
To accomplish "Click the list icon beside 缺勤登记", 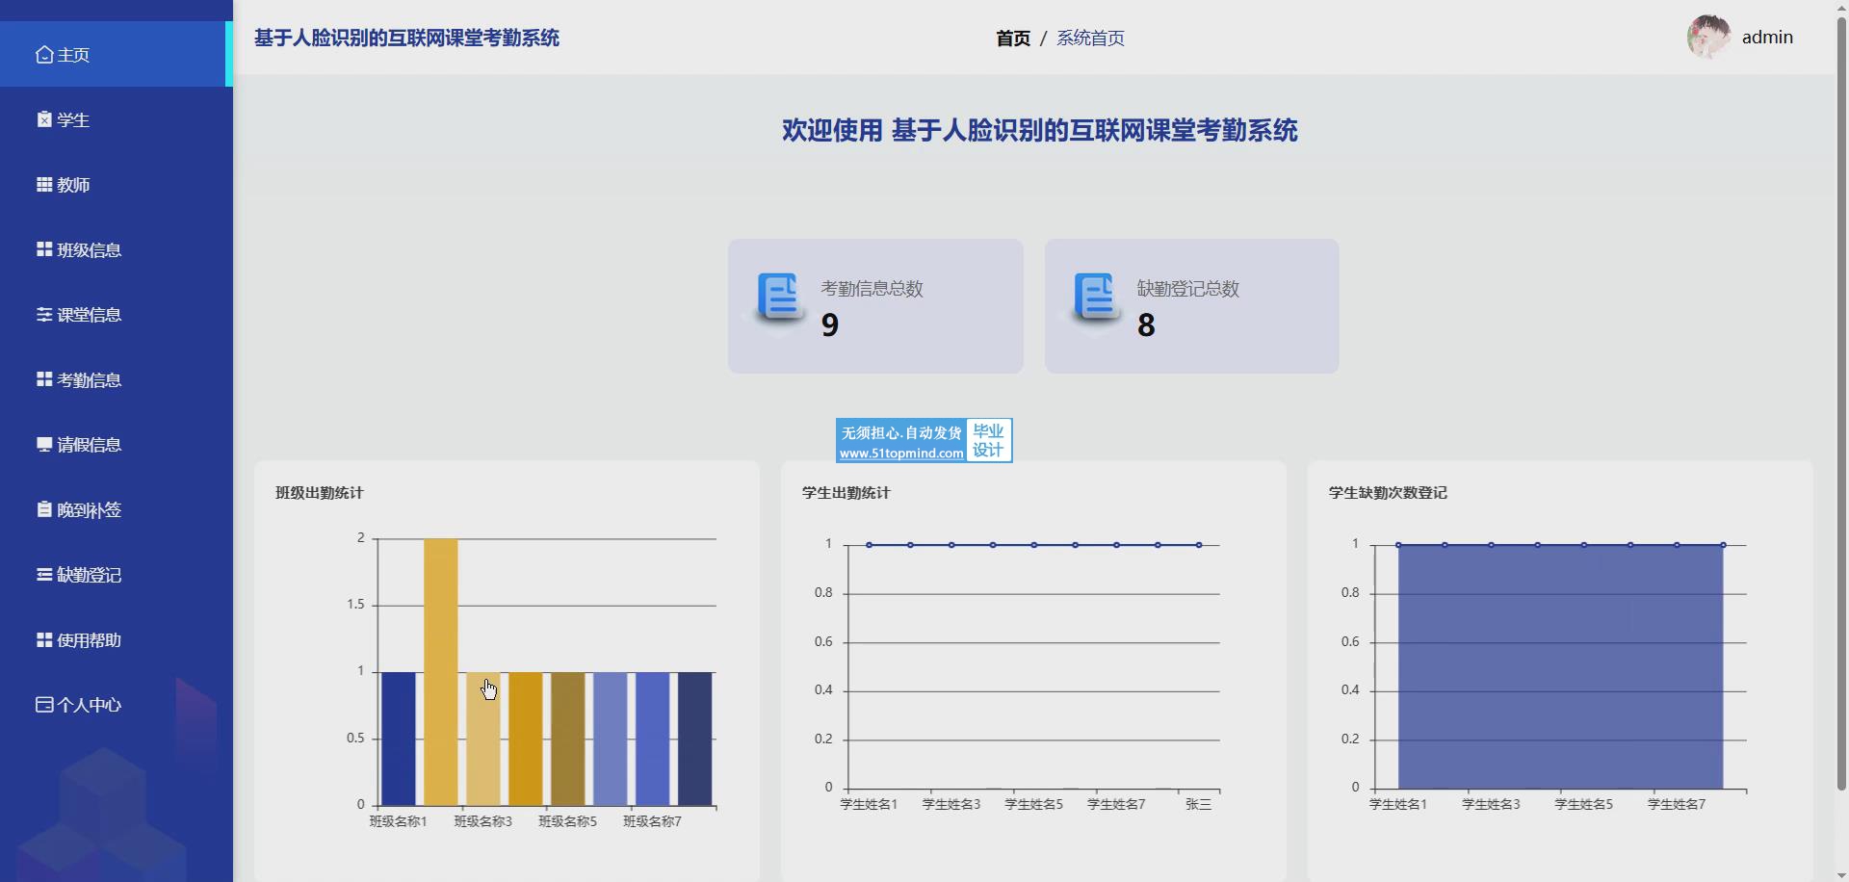I will click(44, 575).
